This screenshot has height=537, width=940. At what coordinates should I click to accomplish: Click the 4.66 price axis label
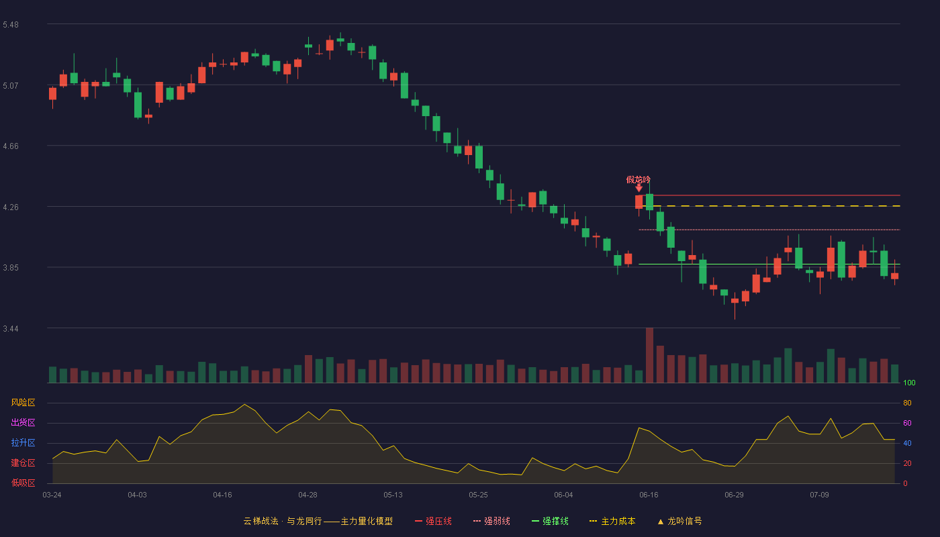(11, 146)
